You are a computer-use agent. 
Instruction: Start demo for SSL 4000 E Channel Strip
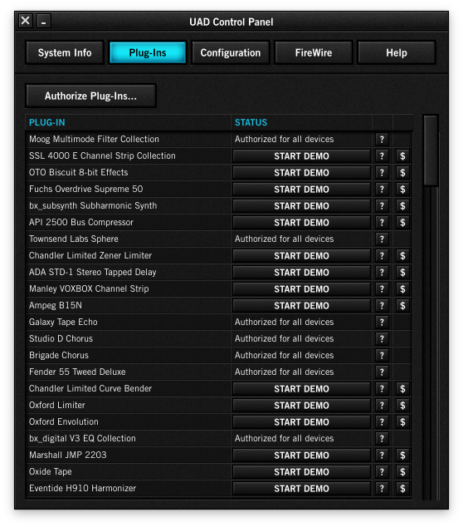pos(301,156)
